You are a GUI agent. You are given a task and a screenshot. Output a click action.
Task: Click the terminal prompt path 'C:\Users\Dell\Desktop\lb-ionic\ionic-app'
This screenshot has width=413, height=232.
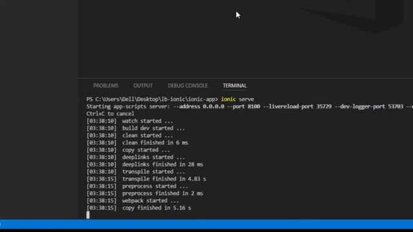pos(155,99)
